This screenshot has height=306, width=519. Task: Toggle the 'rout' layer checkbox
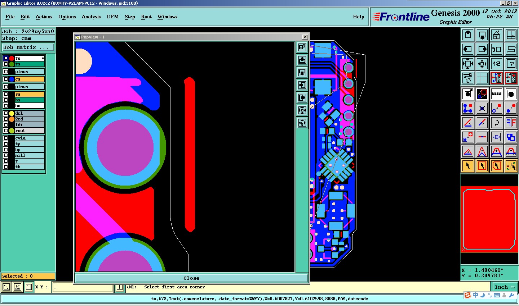pyautogui.click(x=6, y=131)
